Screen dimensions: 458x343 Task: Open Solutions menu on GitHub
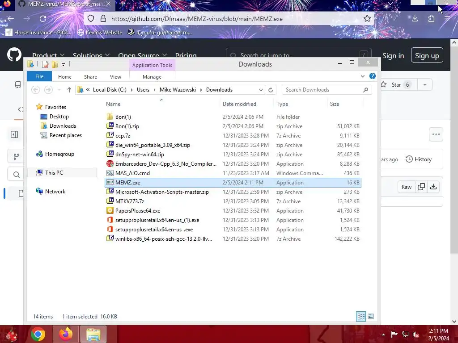(x=91, y=54)
